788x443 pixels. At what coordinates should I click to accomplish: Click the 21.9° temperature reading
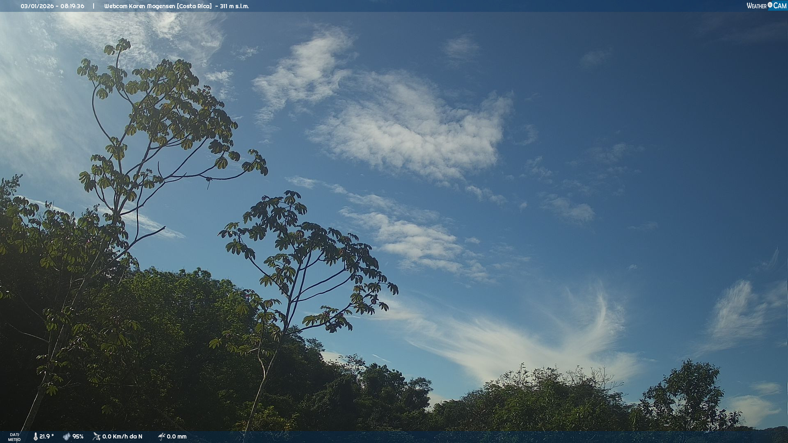pyautogui.click(x=46, y=436)
